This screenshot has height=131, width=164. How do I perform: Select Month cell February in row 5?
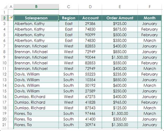coord(149,35)
